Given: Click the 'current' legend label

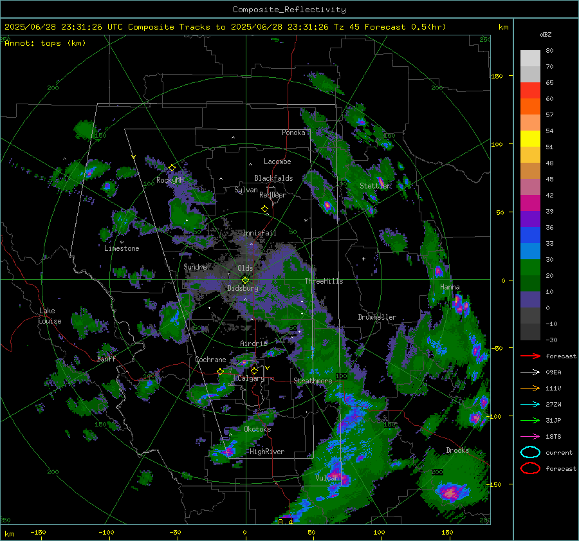Looking at the screenshot, I should pyautogui.click(x=558, y=453).
